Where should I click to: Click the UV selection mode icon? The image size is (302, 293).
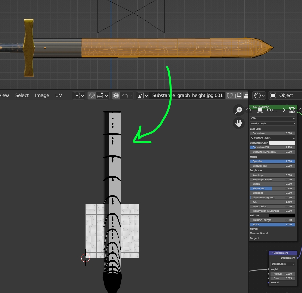pyautogui.click(x=77, y=95)
